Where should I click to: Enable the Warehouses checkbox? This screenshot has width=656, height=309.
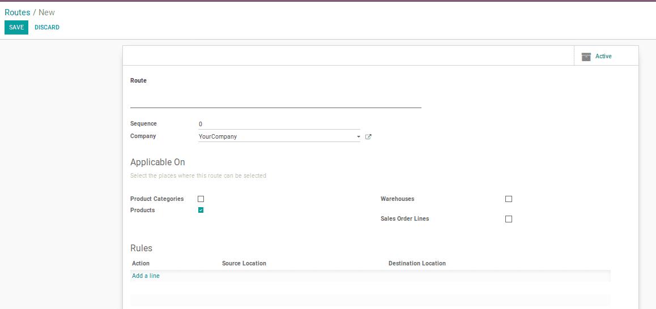coord(509,199)
